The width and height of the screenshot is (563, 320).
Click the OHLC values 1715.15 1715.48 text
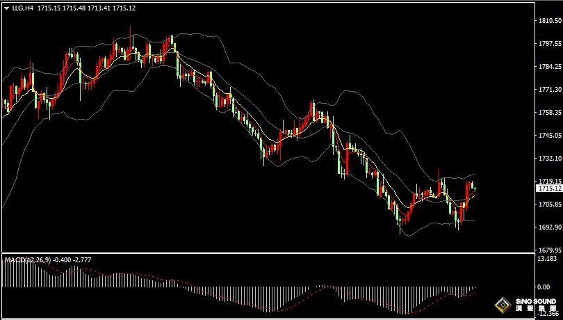pyautogui.click(x=61, y=8)
